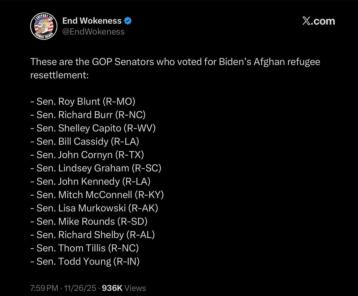Select the Sen. Lisa Murkowski line
The image size is (358, 296).
click(94, 208)
